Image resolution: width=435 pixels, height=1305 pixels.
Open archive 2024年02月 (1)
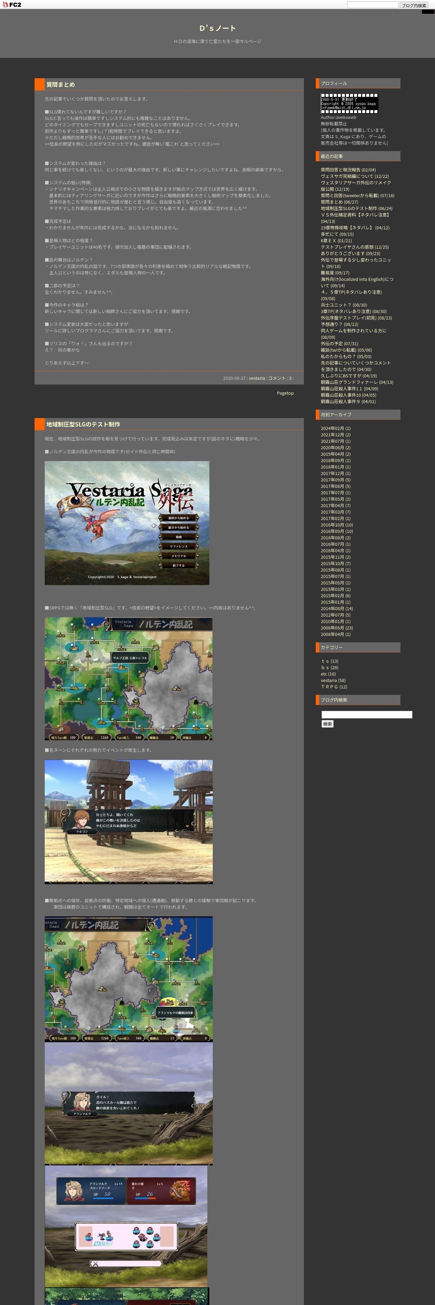[335, 429]
